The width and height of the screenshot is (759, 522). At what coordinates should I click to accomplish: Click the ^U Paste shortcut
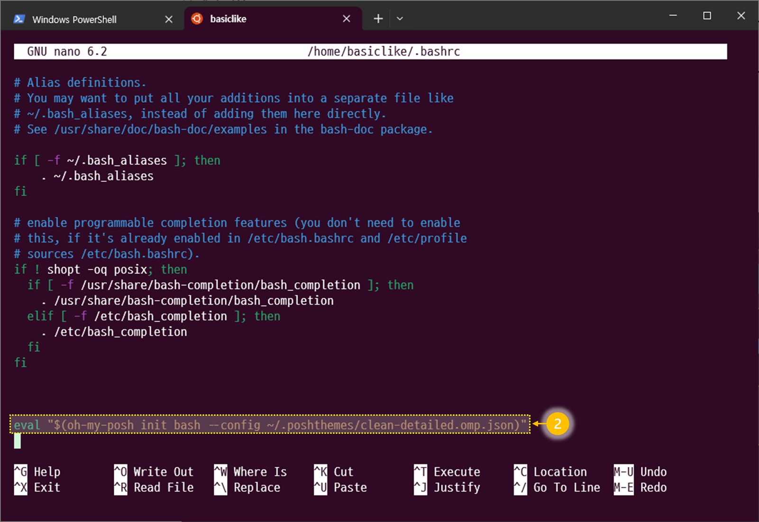pos(340,487)
